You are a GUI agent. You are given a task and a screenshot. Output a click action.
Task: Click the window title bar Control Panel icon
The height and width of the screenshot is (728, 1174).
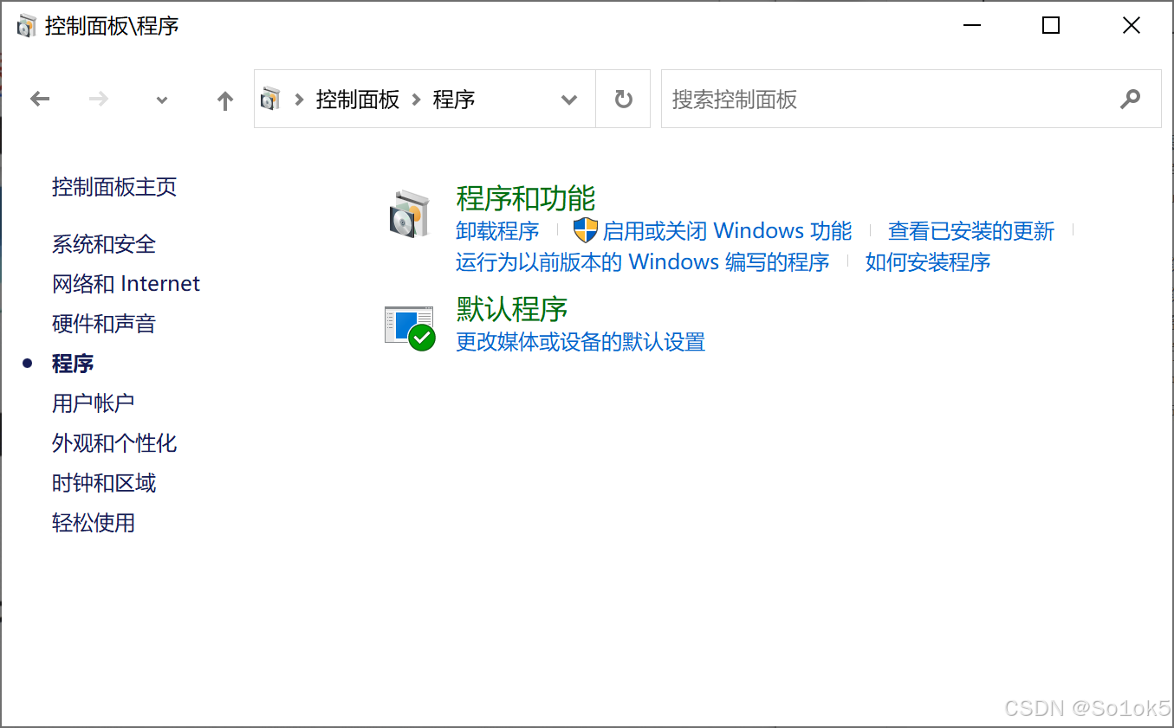(x=27, y=26)
